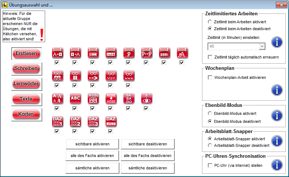Image resolution: width=289 pixels, height=177 pixels.
Task: Click the sämtliche aktivieren button
Action: point(92,168)
